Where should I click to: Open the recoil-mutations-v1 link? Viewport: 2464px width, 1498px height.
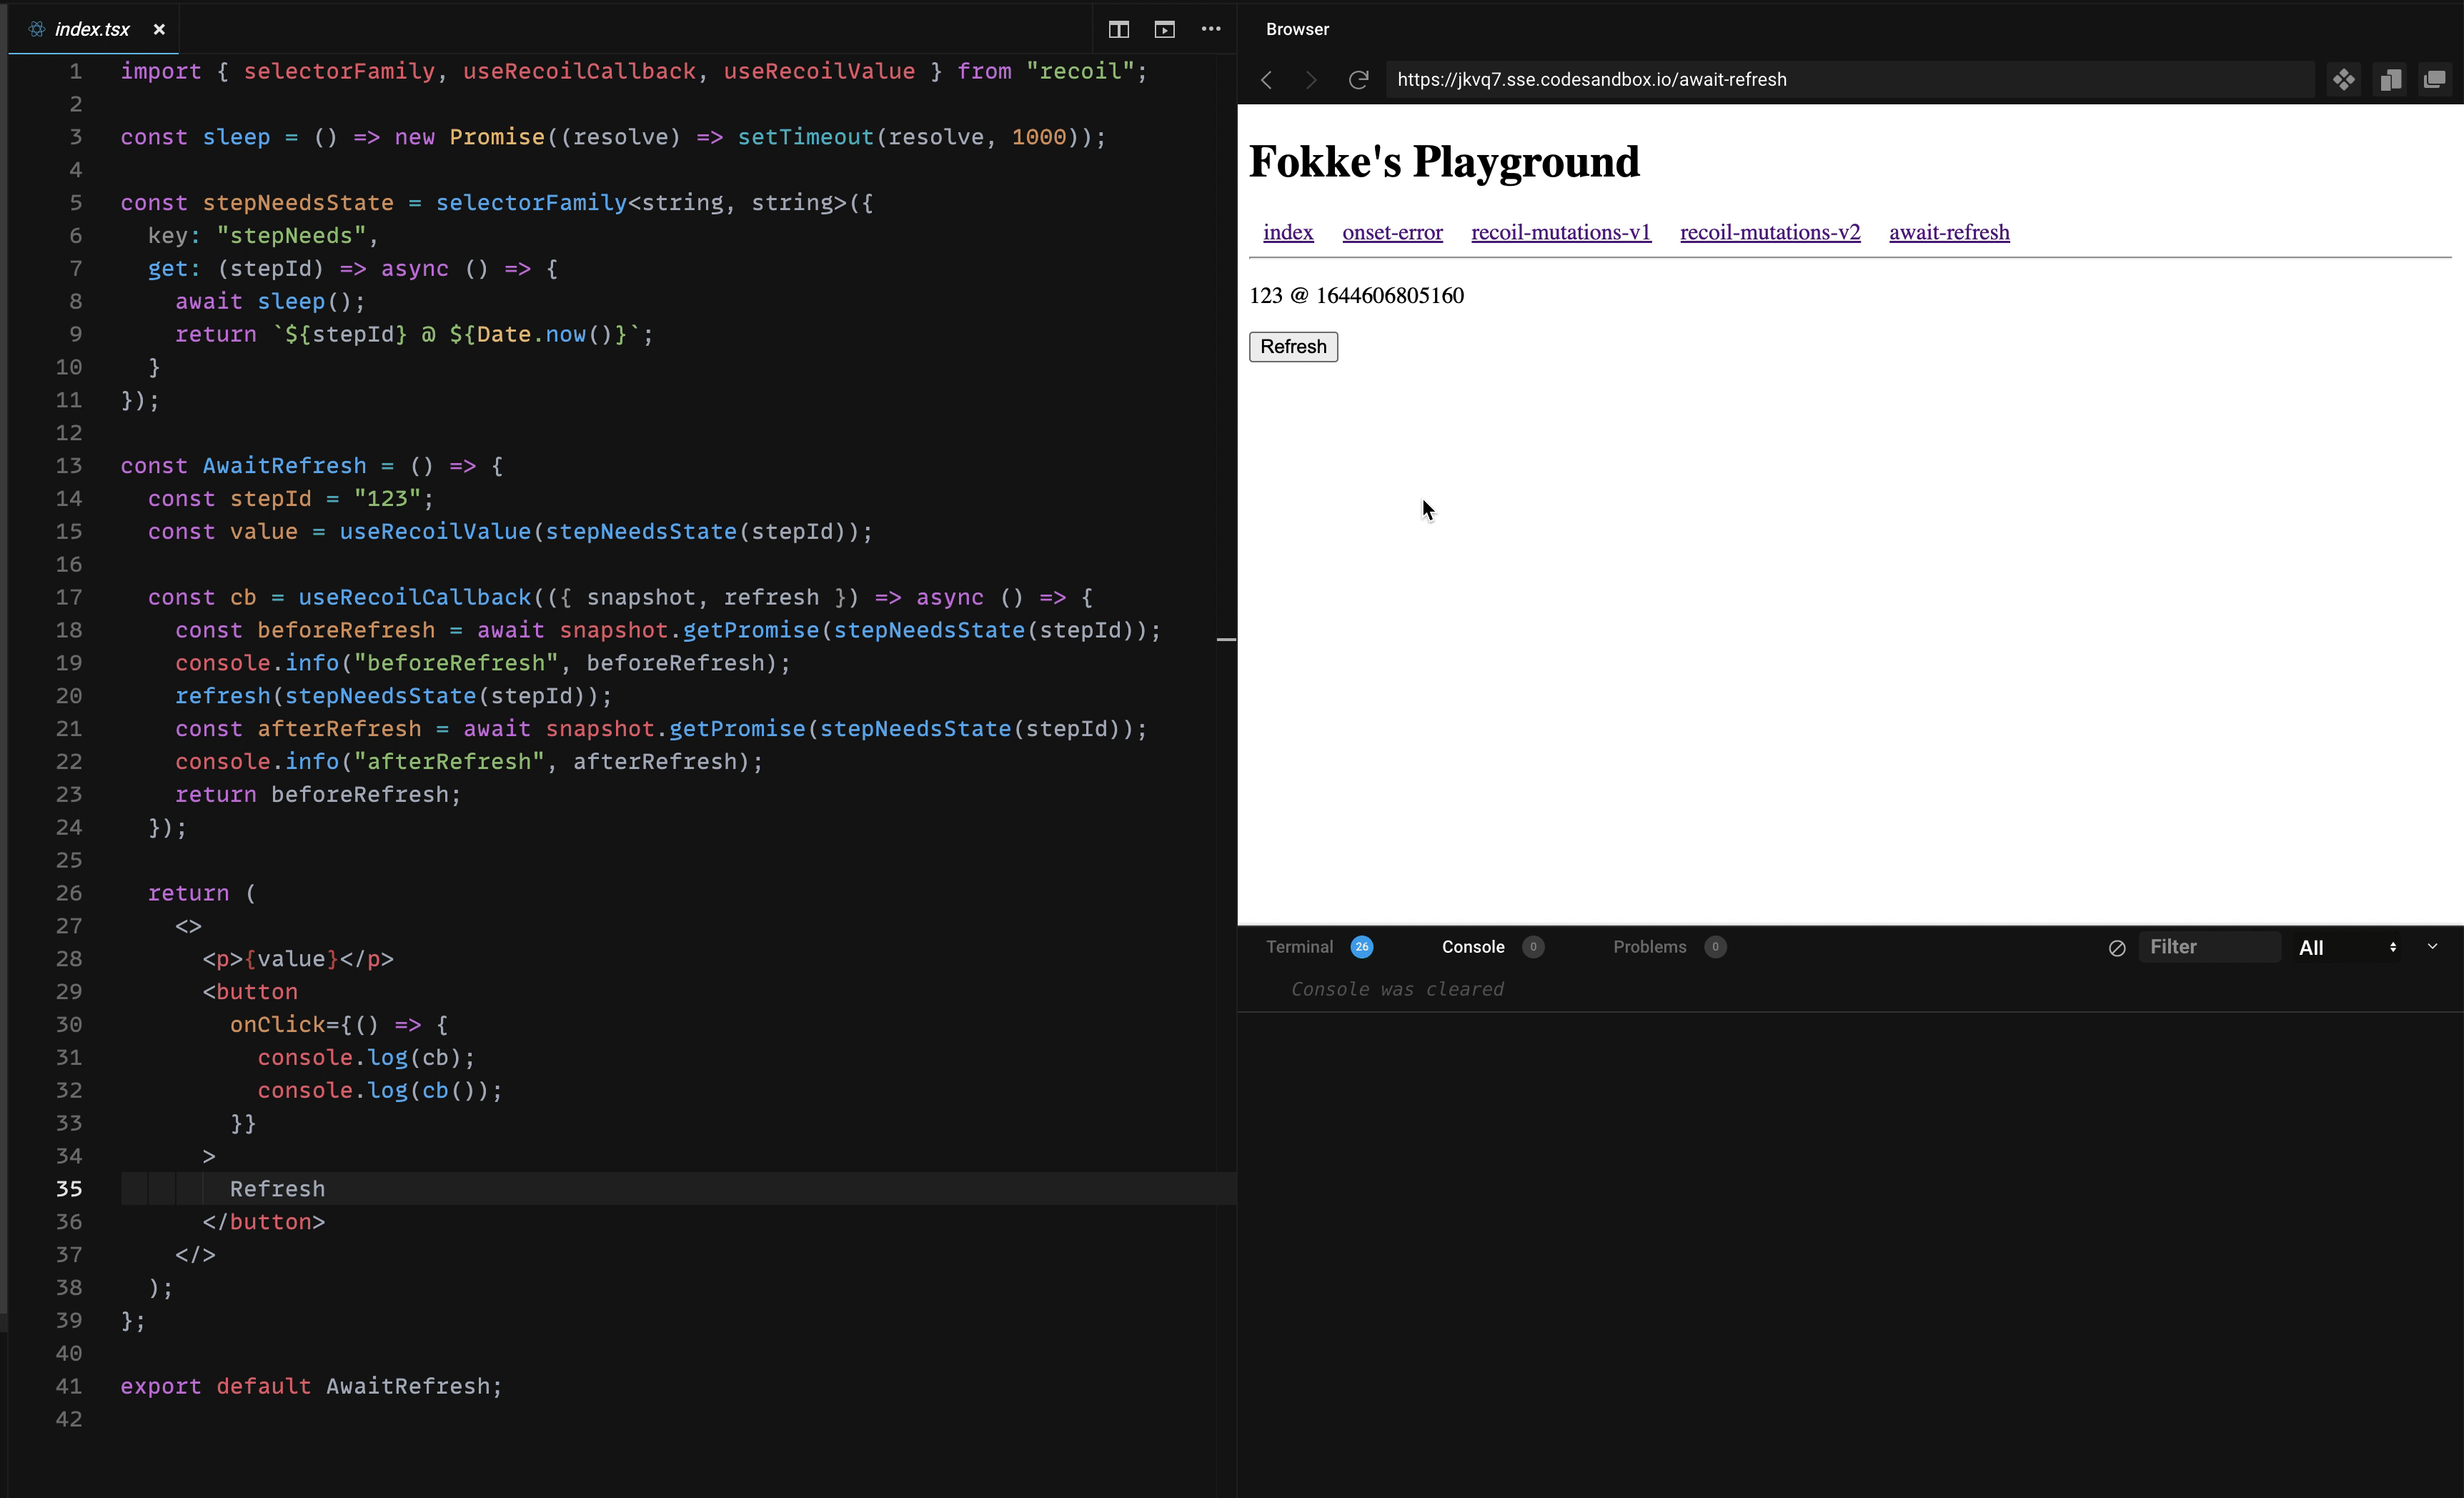pyautogui.click(x=1560, y=232)
